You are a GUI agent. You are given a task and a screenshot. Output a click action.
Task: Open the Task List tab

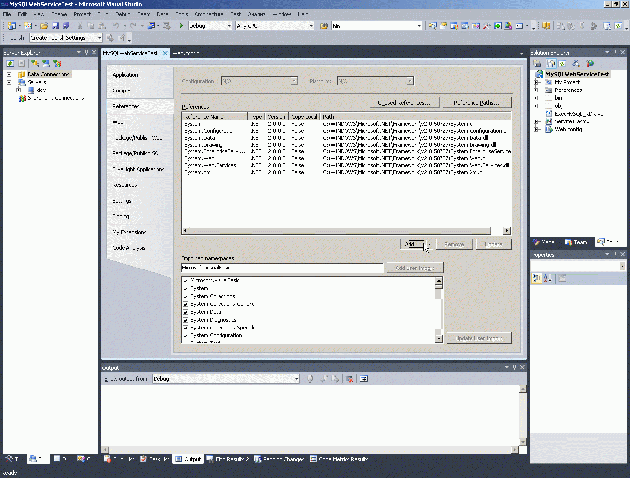click(x=155, y=459)
